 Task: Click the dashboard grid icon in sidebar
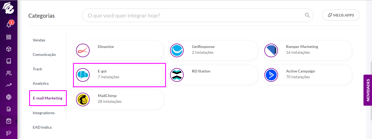point(9,37)
